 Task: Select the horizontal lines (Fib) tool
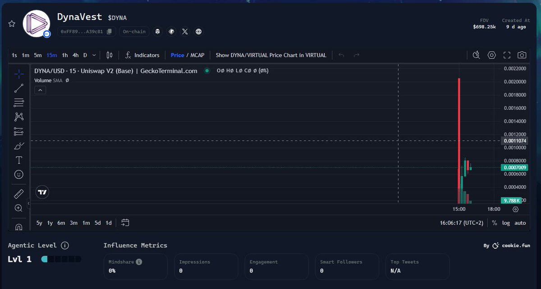19,102
